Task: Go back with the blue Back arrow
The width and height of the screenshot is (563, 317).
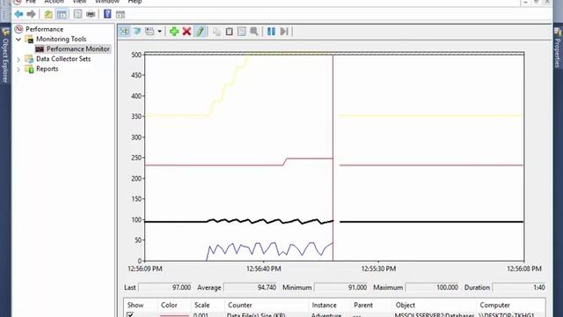Action: (x=18, y=14)
